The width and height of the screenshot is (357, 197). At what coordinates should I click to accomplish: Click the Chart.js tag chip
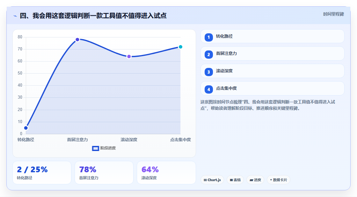(212, 180)
